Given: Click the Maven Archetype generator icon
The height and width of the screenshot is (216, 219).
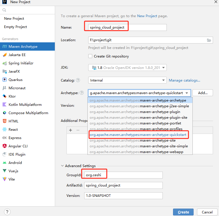Looking at the screenshot, I should [5, 46].
